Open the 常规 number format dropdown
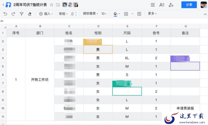 point(63,14)
